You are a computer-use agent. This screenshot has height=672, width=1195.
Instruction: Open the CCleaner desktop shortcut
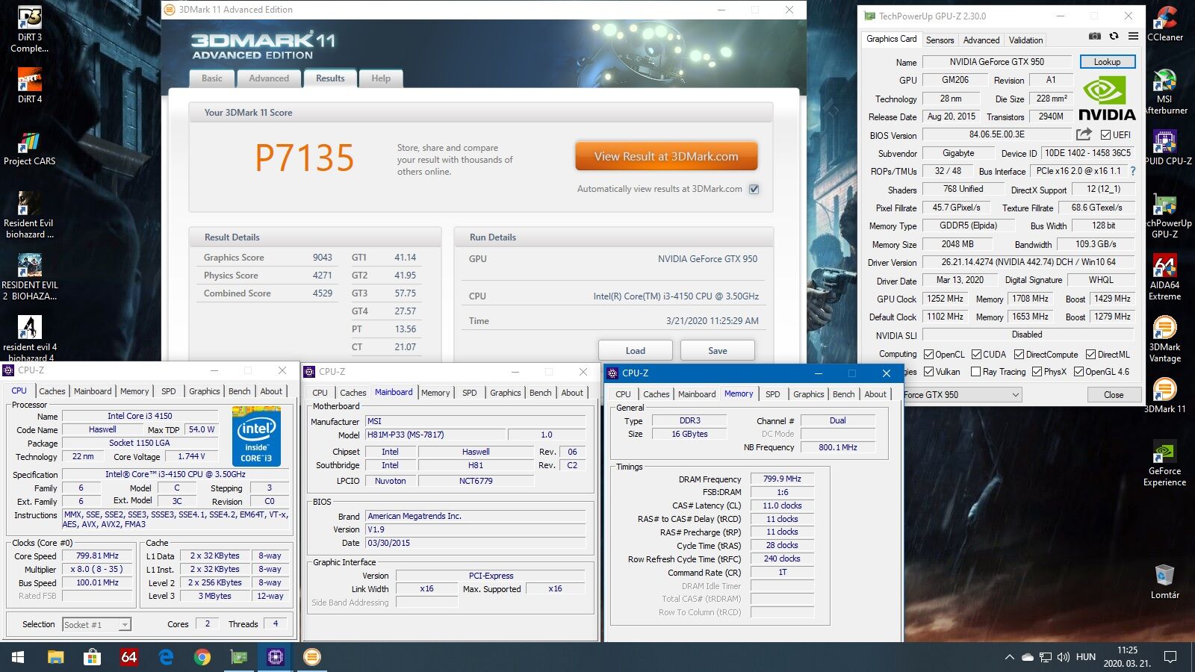tap(1165, 24)
